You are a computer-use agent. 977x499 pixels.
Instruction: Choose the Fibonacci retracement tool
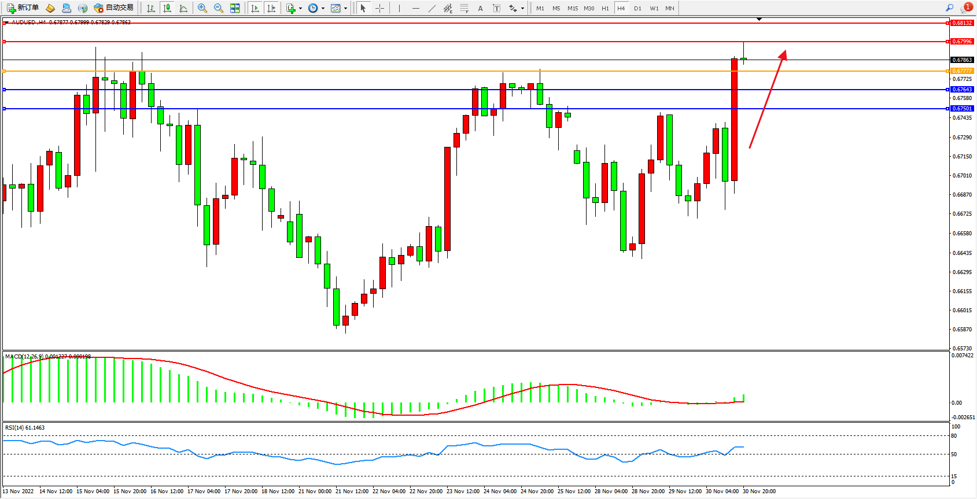[x=464, y=8]
